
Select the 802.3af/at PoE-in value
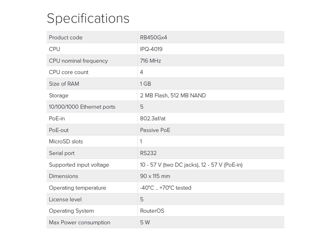(153, 118)
